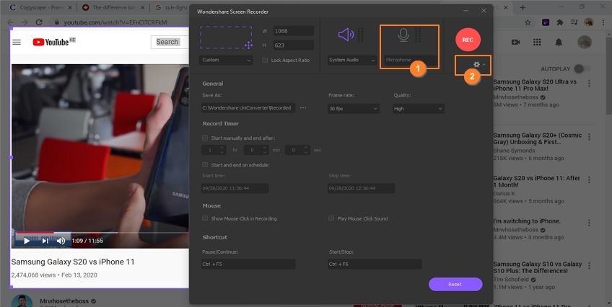Click Chrome media control playlist icon
The height and width of the screenshot is (307, 612).
(574, 22)
